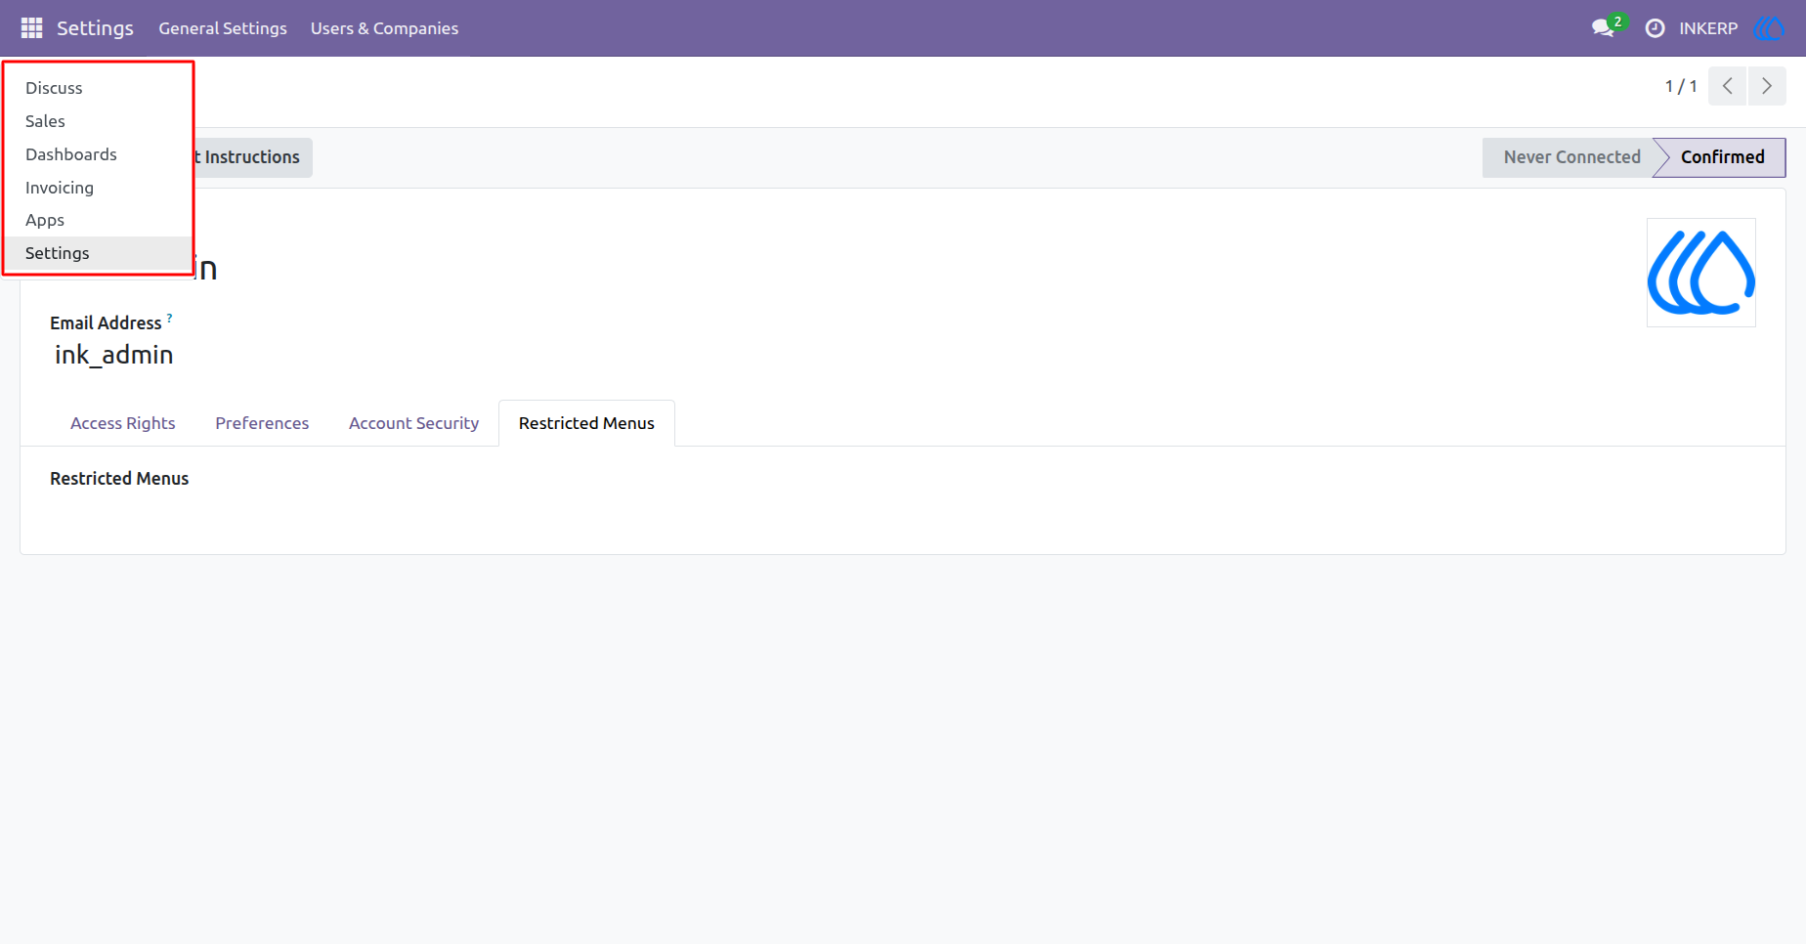
Task: Click the 1 / 1 record pager counter
Action: point(1681,86)
